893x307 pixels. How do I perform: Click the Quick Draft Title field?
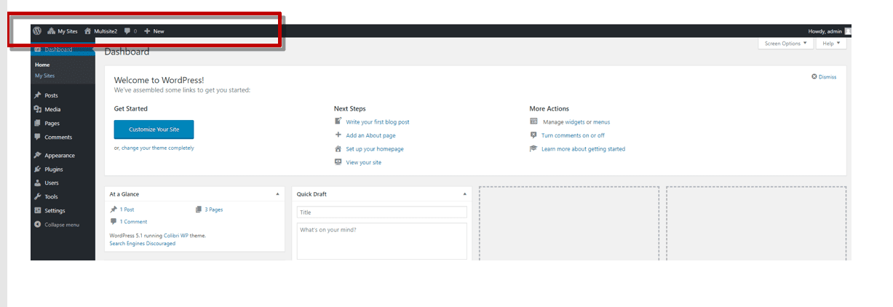pyautogui.click(x=381, y=212)
